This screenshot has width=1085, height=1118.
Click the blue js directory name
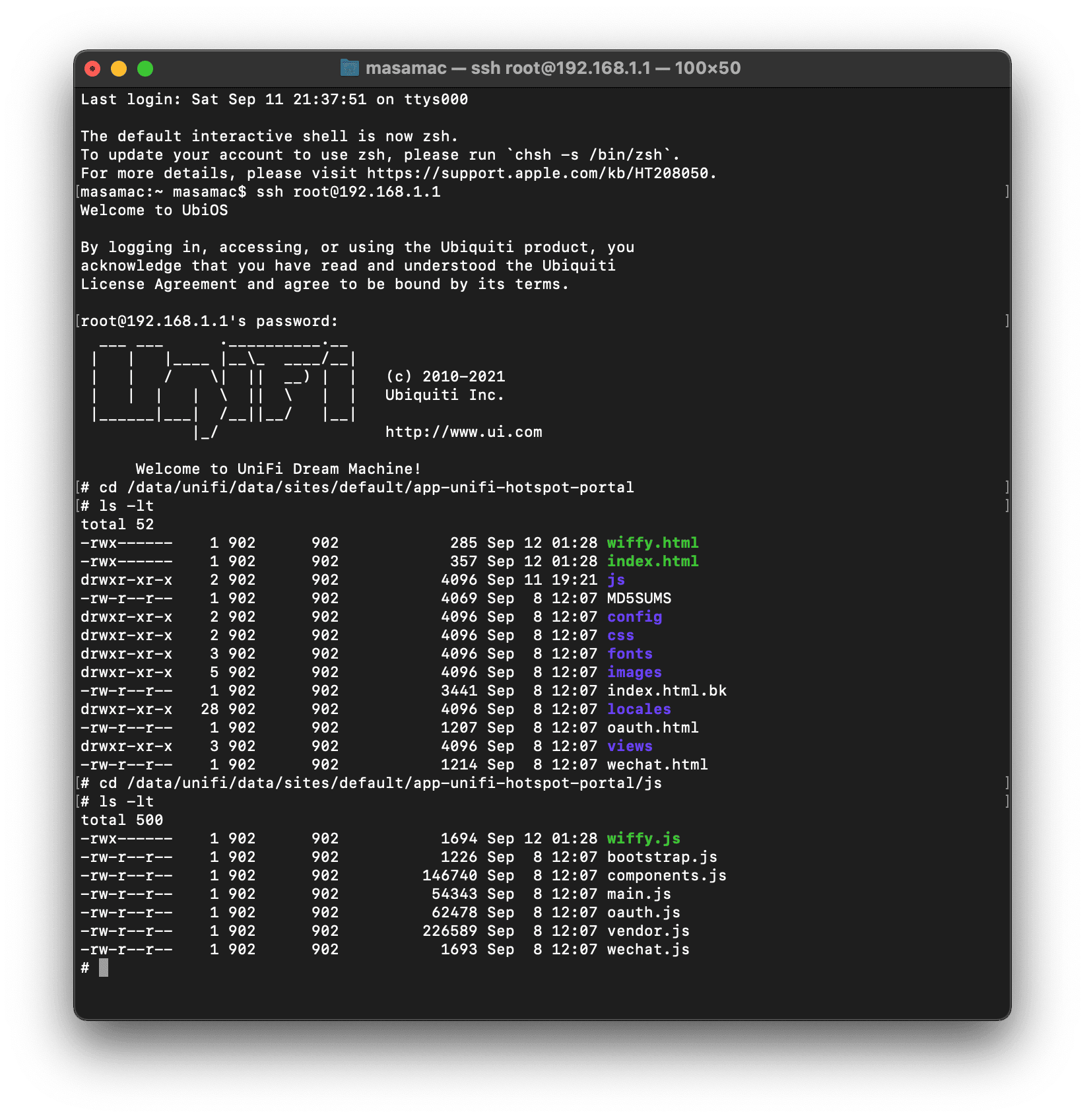pos(616,580)
